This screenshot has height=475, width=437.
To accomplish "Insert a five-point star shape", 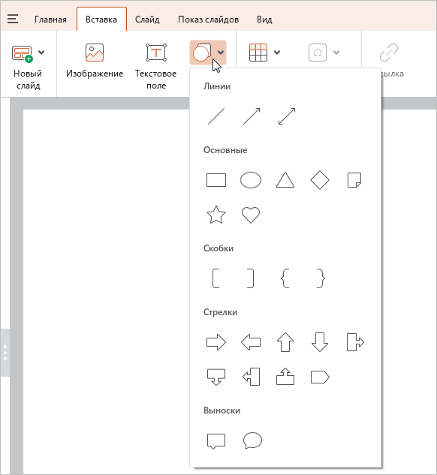I will point(216,215).
